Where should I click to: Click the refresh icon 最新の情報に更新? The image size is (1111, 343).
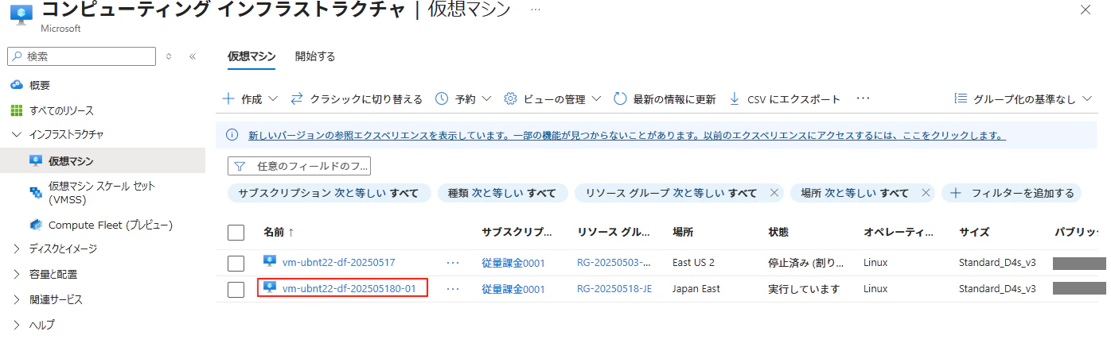pos(621,99)
